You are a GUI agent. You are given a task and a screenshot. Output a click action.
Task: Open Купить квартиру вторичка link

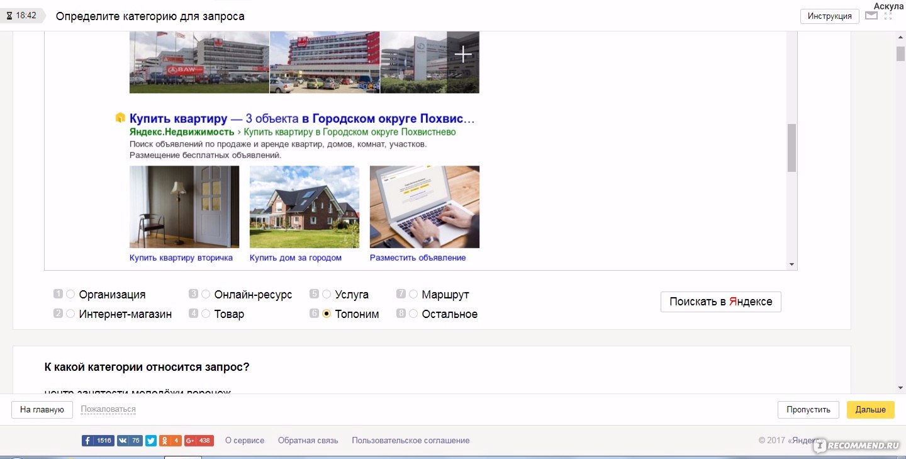pyautogui.click(x=181, y=258)
